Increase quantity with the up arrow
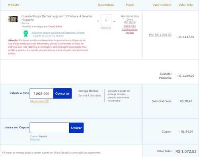Image resolution: width=199 pixels, height=157 pixels. coord(114,21)
